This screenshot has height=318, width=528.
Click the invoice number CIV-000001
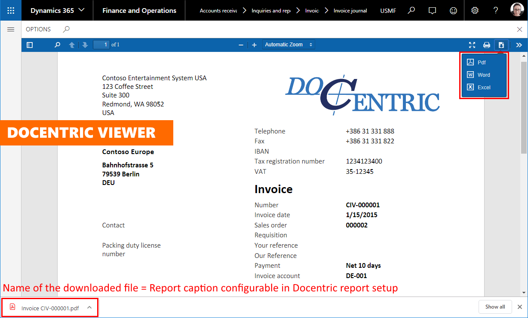pos(362,205)
